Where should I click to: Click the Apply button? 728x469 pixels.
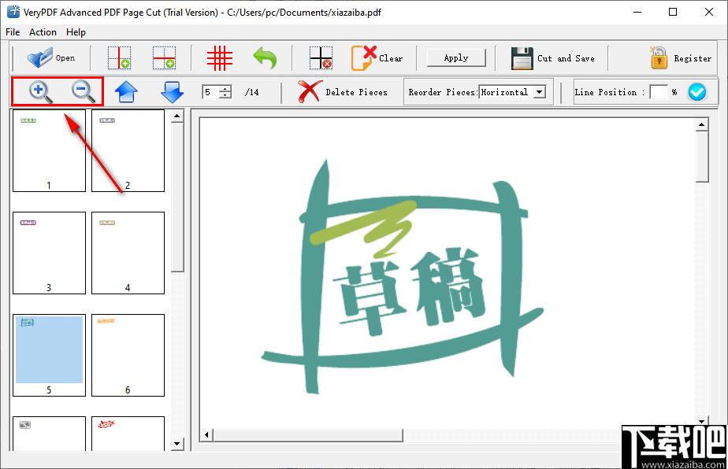point(456,58)
